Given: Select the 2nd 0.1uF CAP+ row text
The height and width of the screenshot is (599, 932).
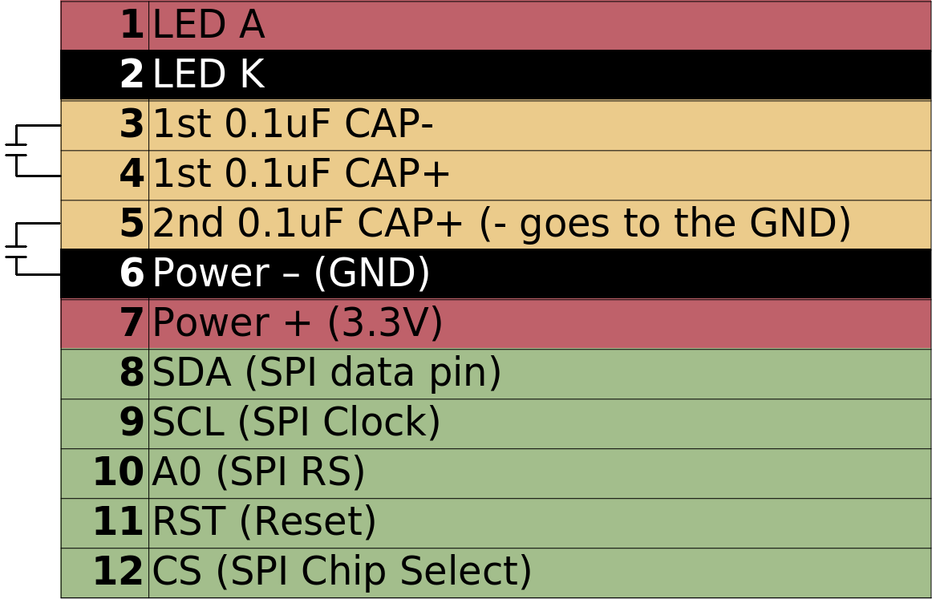Looking at the screenshot, I should (x=500, y=225).
